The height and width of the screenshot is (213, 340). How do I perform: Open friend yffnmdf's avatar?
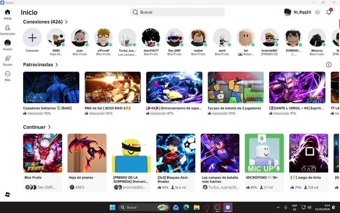pos(103,38)
